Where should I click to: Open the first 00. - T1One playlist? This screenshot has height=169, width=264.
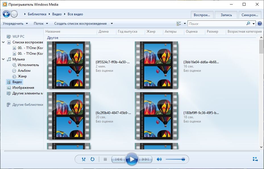(28, 48)
